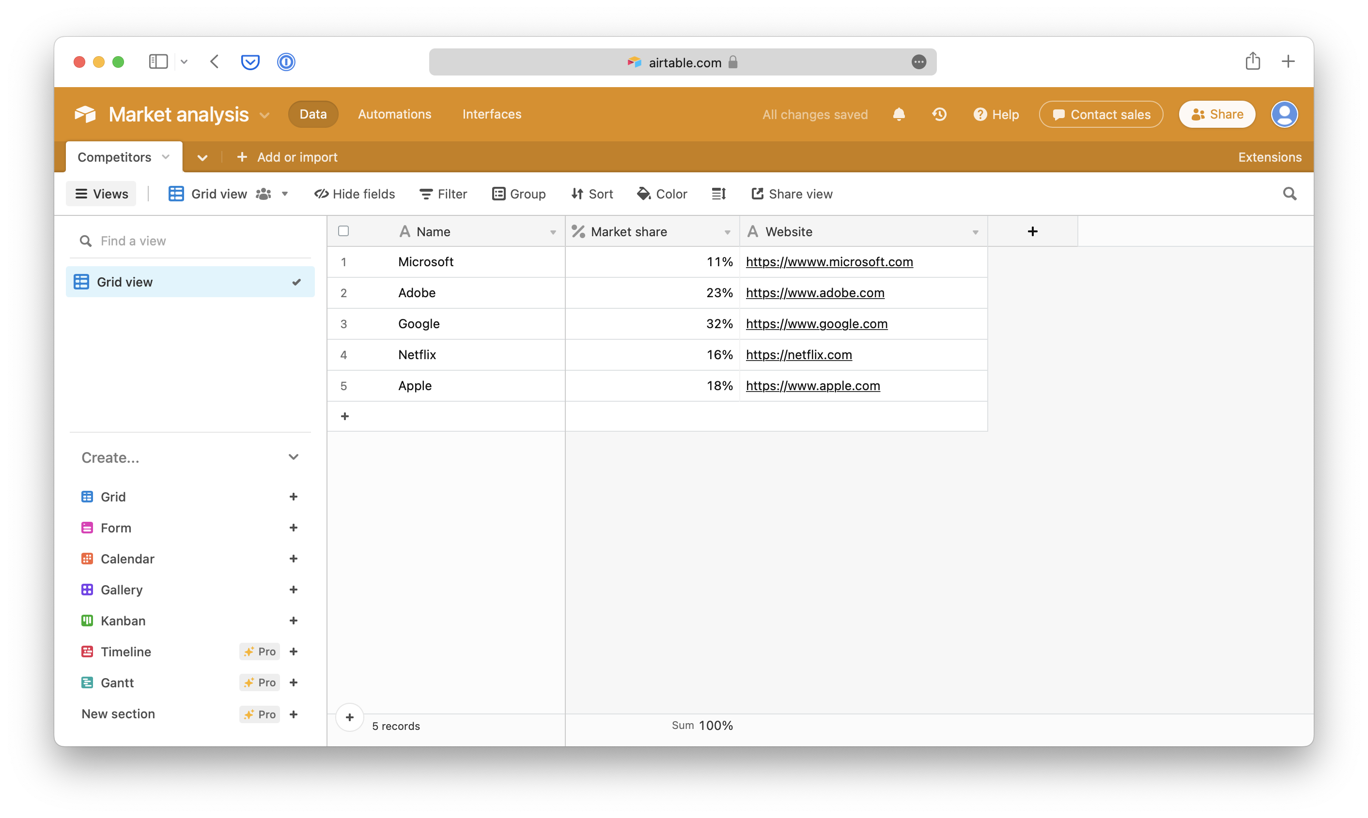Open the microsoft.com website link
1368x818 pixels.
(829, 262)
